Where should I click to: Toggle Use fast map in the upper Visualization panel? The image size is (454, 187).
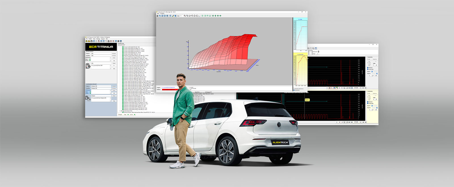click(x=368, y=69)
